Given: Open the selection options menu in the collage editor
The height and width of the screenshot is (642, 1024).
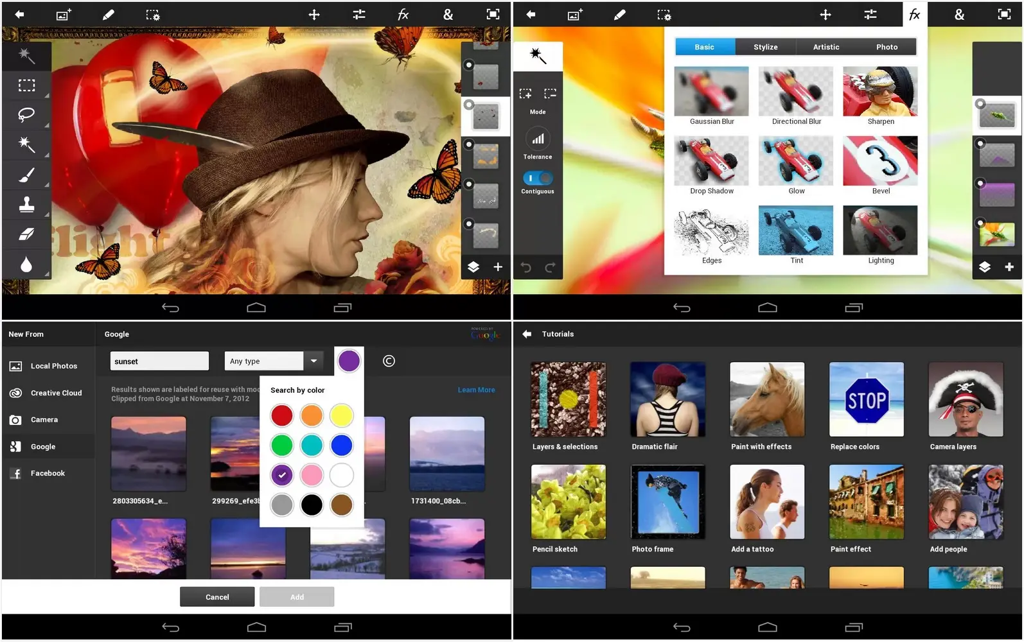Looking at the screenshot, I should coord(153,14).
